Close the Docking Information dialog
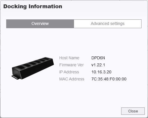The image size is (148, 118). click(133, 111)
